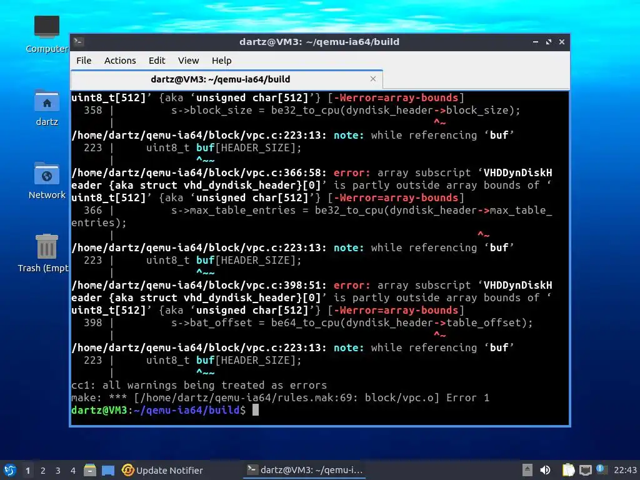Open the Actions menu
The image size is (640, 480).
[x=120, y=61]
